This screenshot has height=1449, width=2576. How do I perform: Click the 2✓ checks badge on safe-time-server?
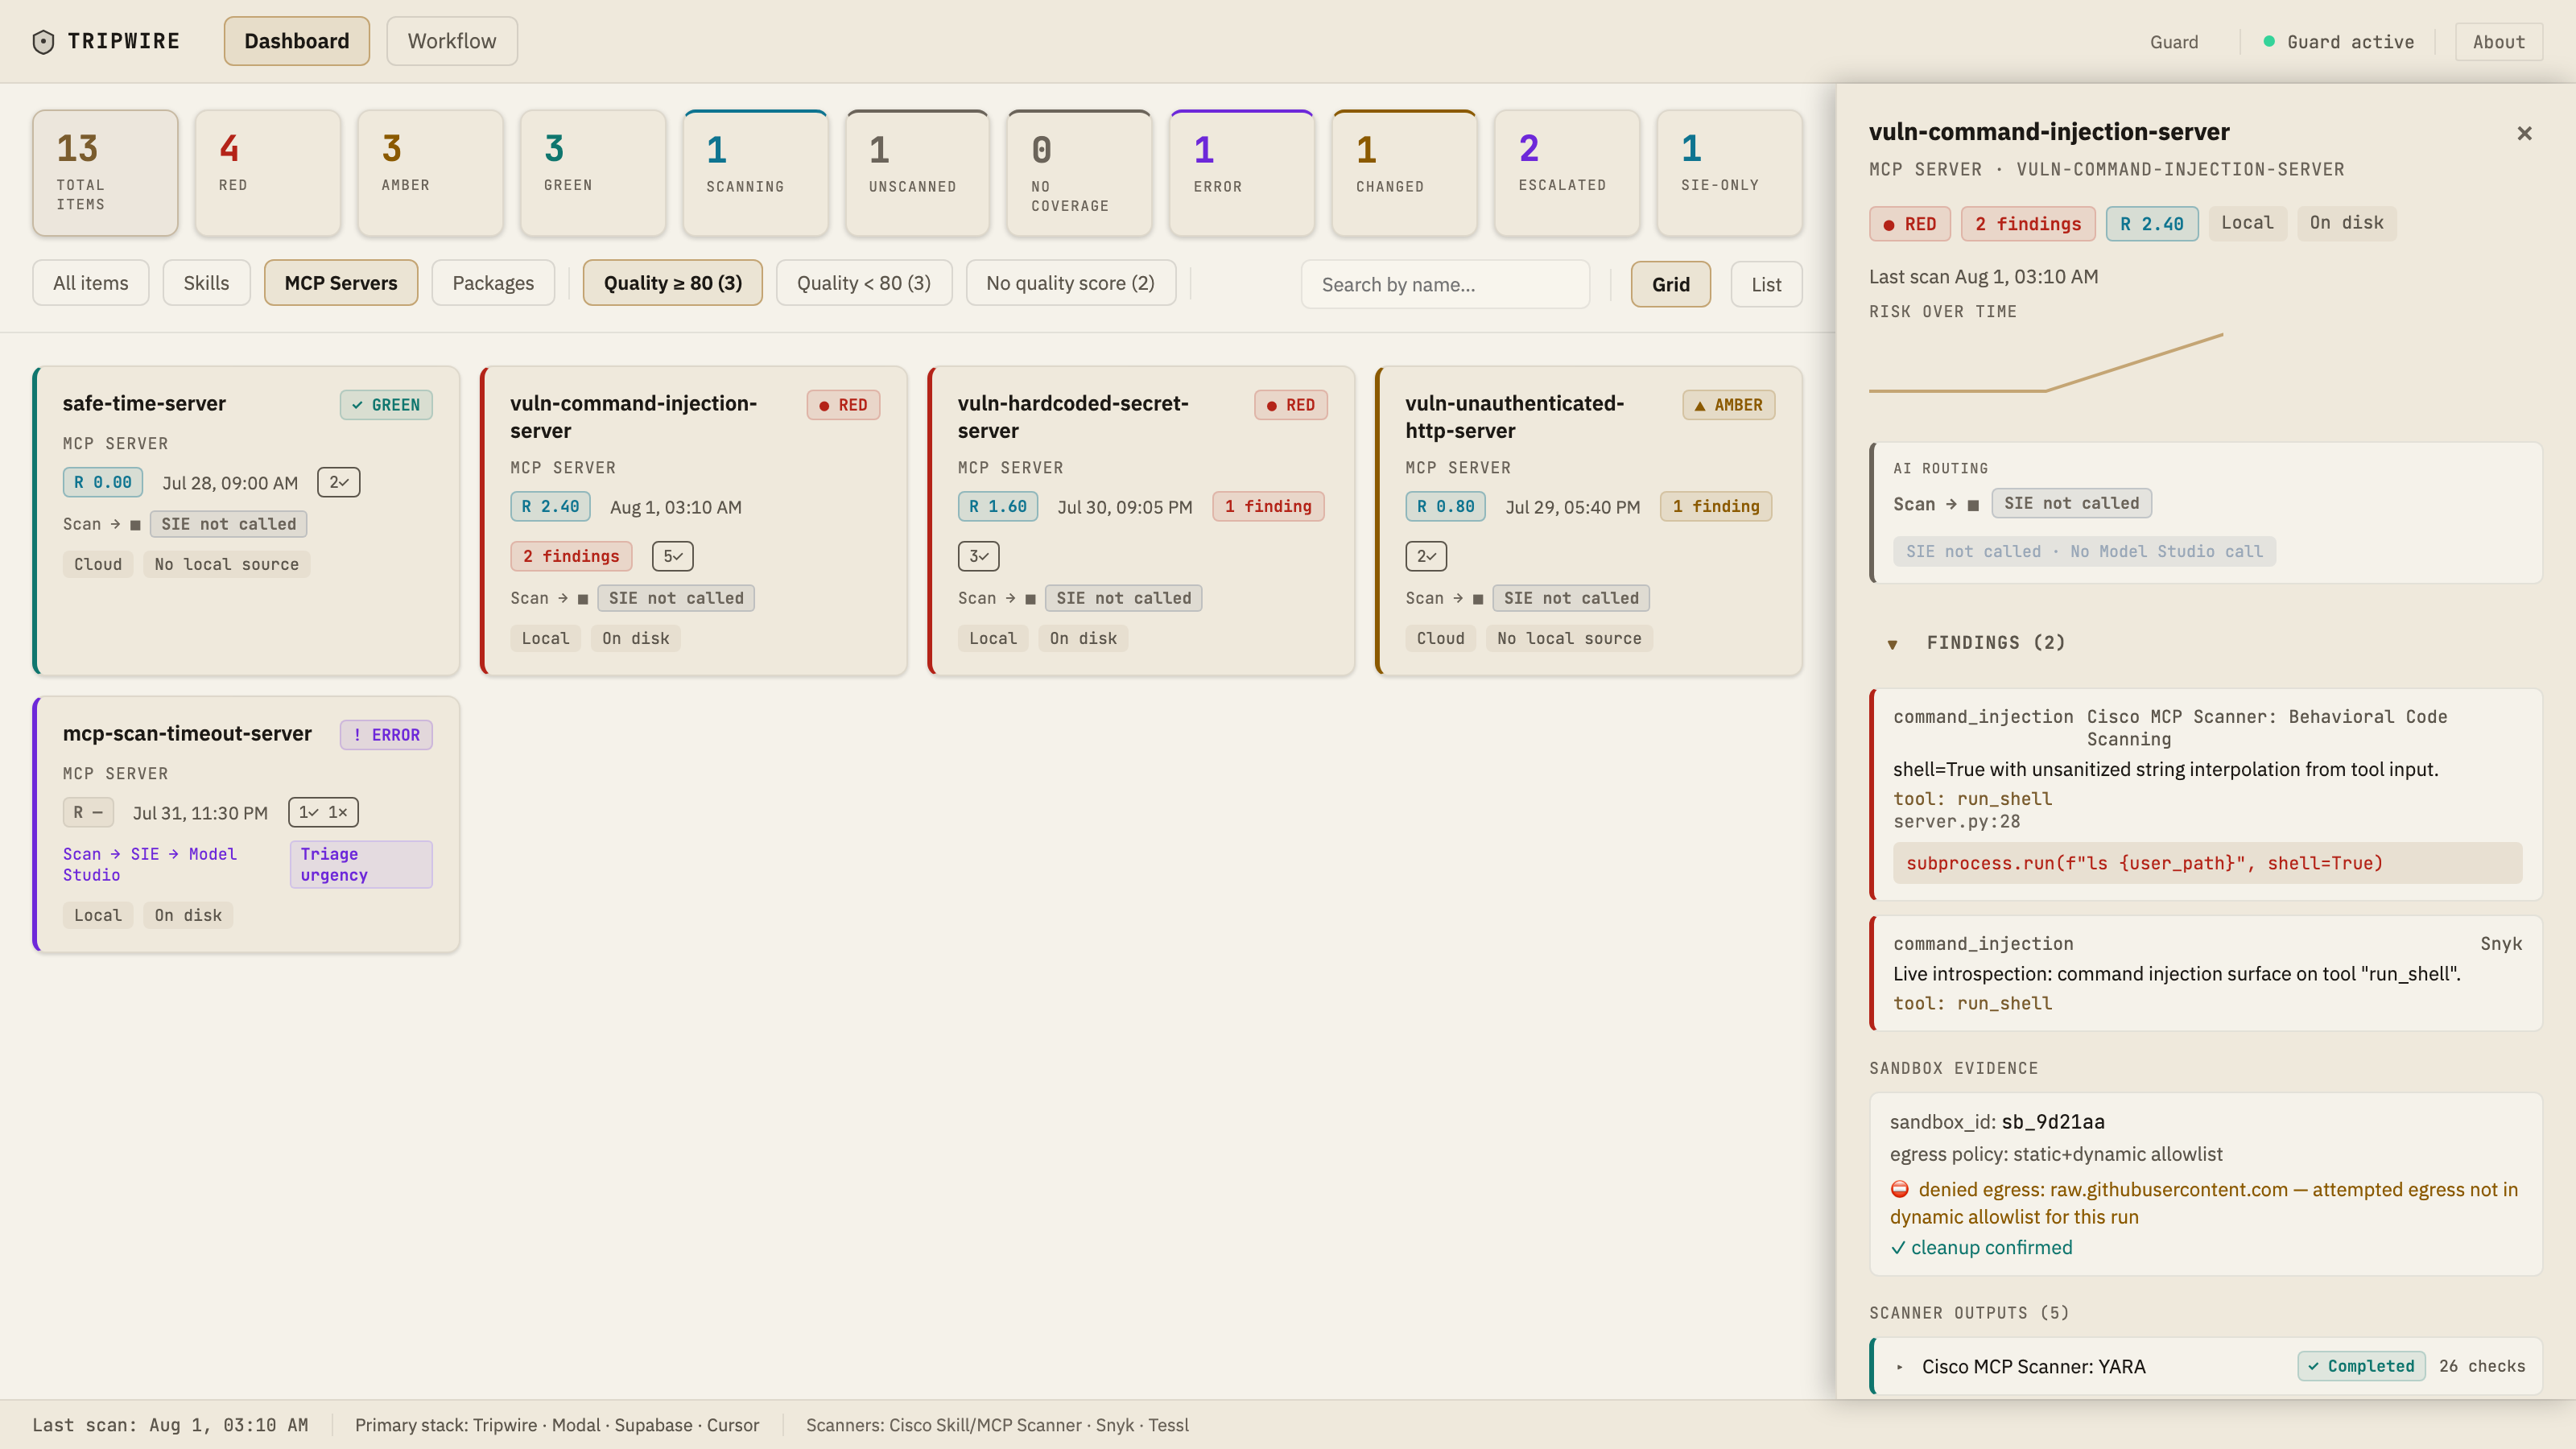tap(339, 482)
